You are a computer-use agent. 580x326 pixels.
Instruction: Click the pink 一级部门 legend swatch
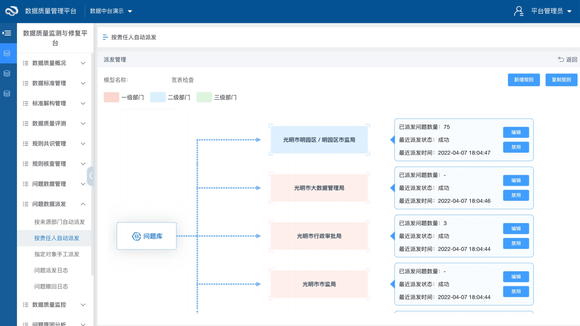[x=111, y=97]
